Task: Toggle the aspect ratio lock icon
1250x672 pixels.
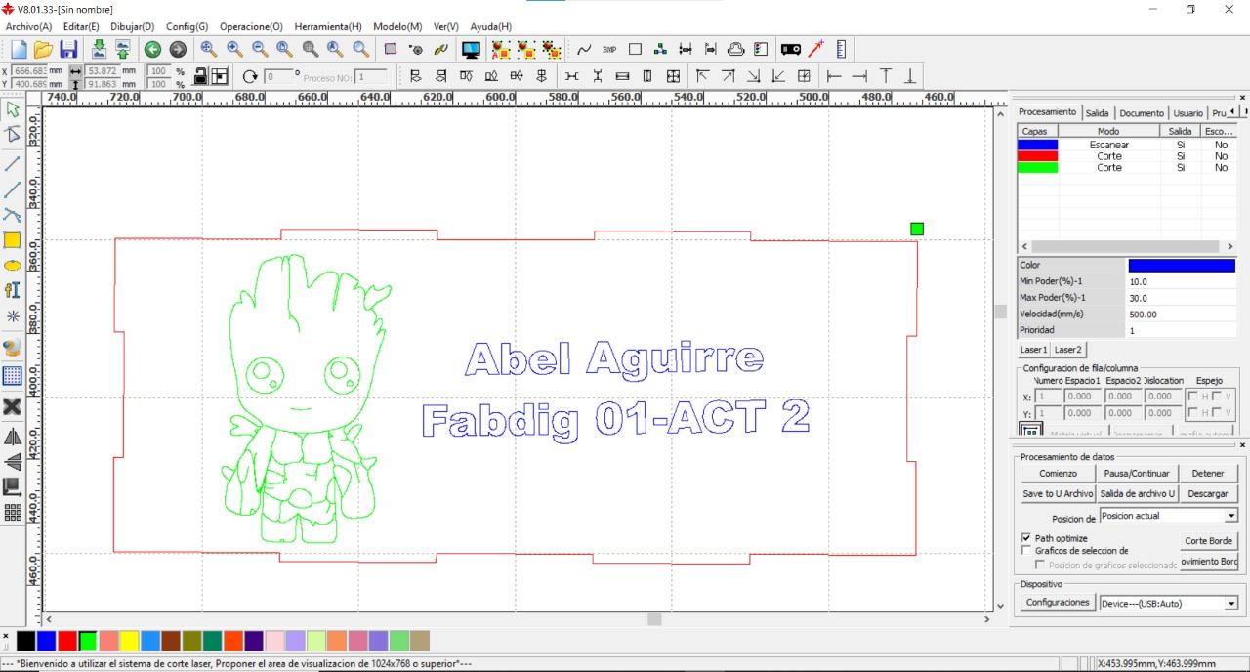Action: (200, 76)
